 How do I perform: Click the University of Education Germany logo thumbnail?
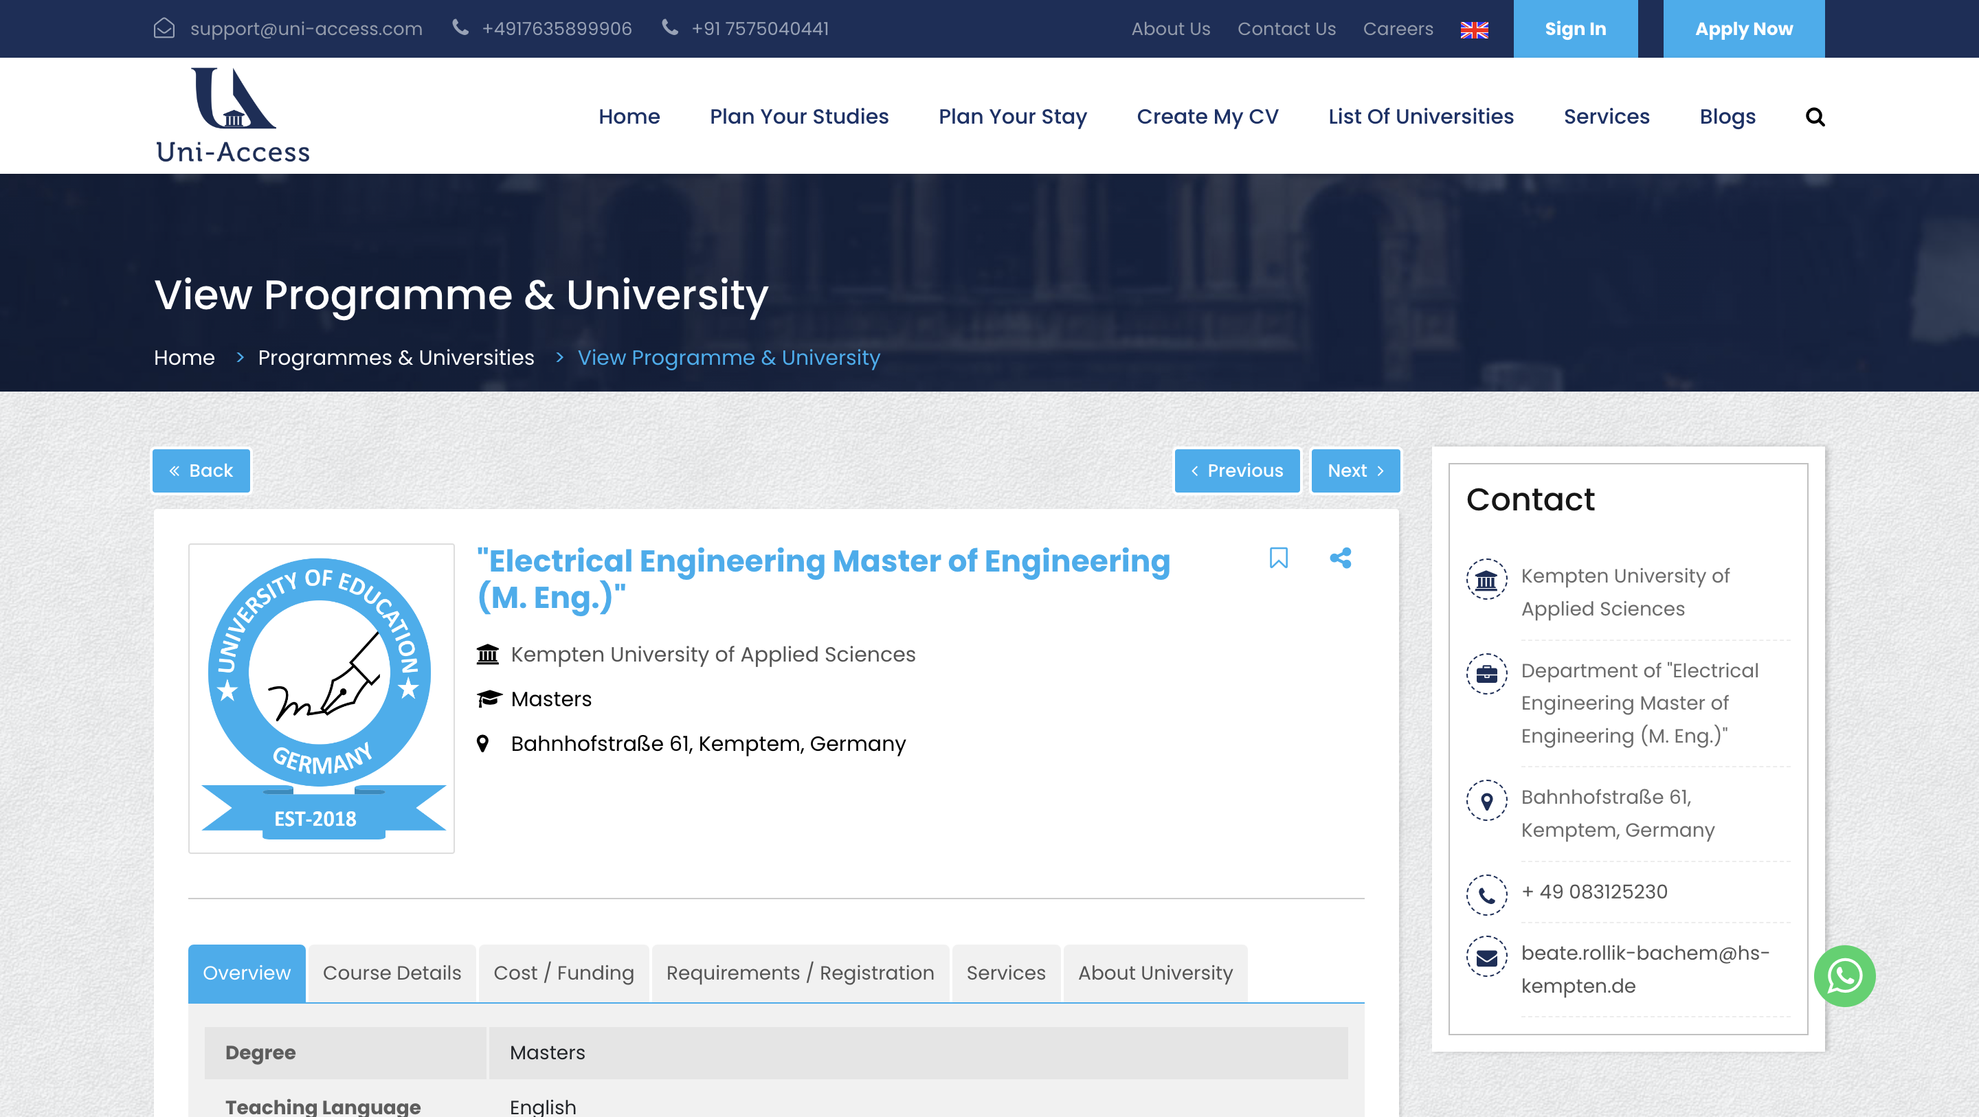pyautogui.click(x=321, y=699)
